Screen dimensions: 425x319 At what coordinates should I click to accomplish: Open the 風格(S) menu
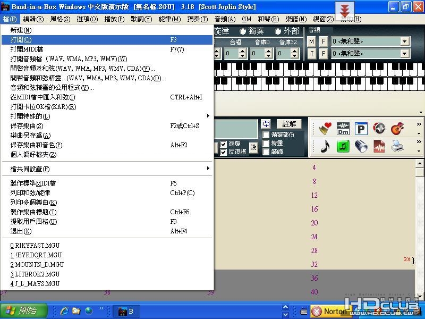tap(60, 19)
